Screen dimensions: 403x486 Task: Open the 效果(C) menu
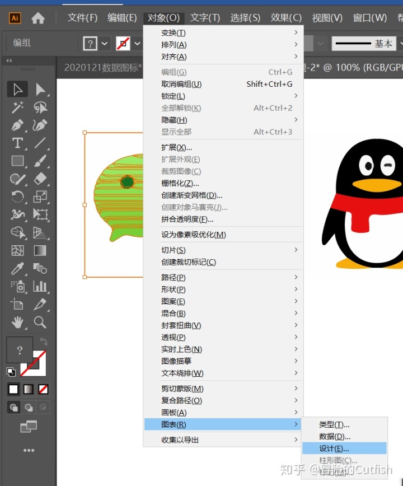(x=286, y=18)
